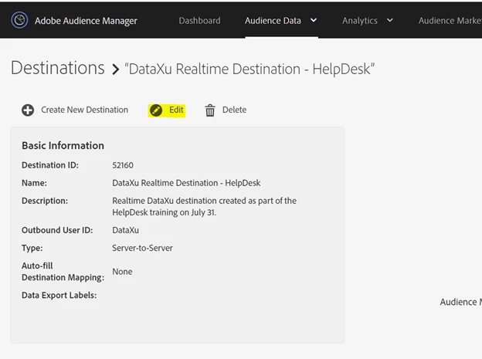Click the Create New Destination text

click(84, 110)
